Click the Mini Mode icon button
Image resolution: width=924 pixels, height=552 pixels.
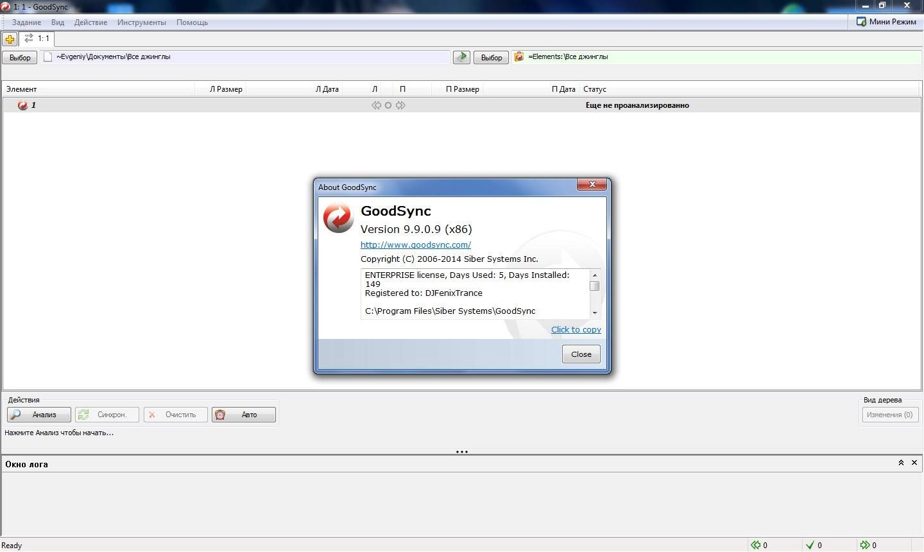click(887, 22)
